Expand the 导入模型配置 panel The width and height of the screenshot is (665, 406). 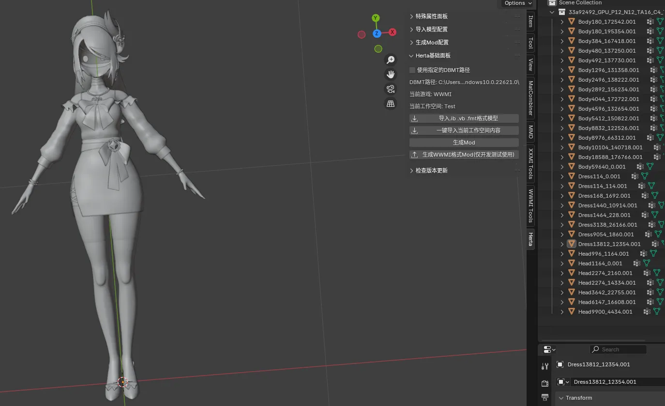click(x=412, y=29)
